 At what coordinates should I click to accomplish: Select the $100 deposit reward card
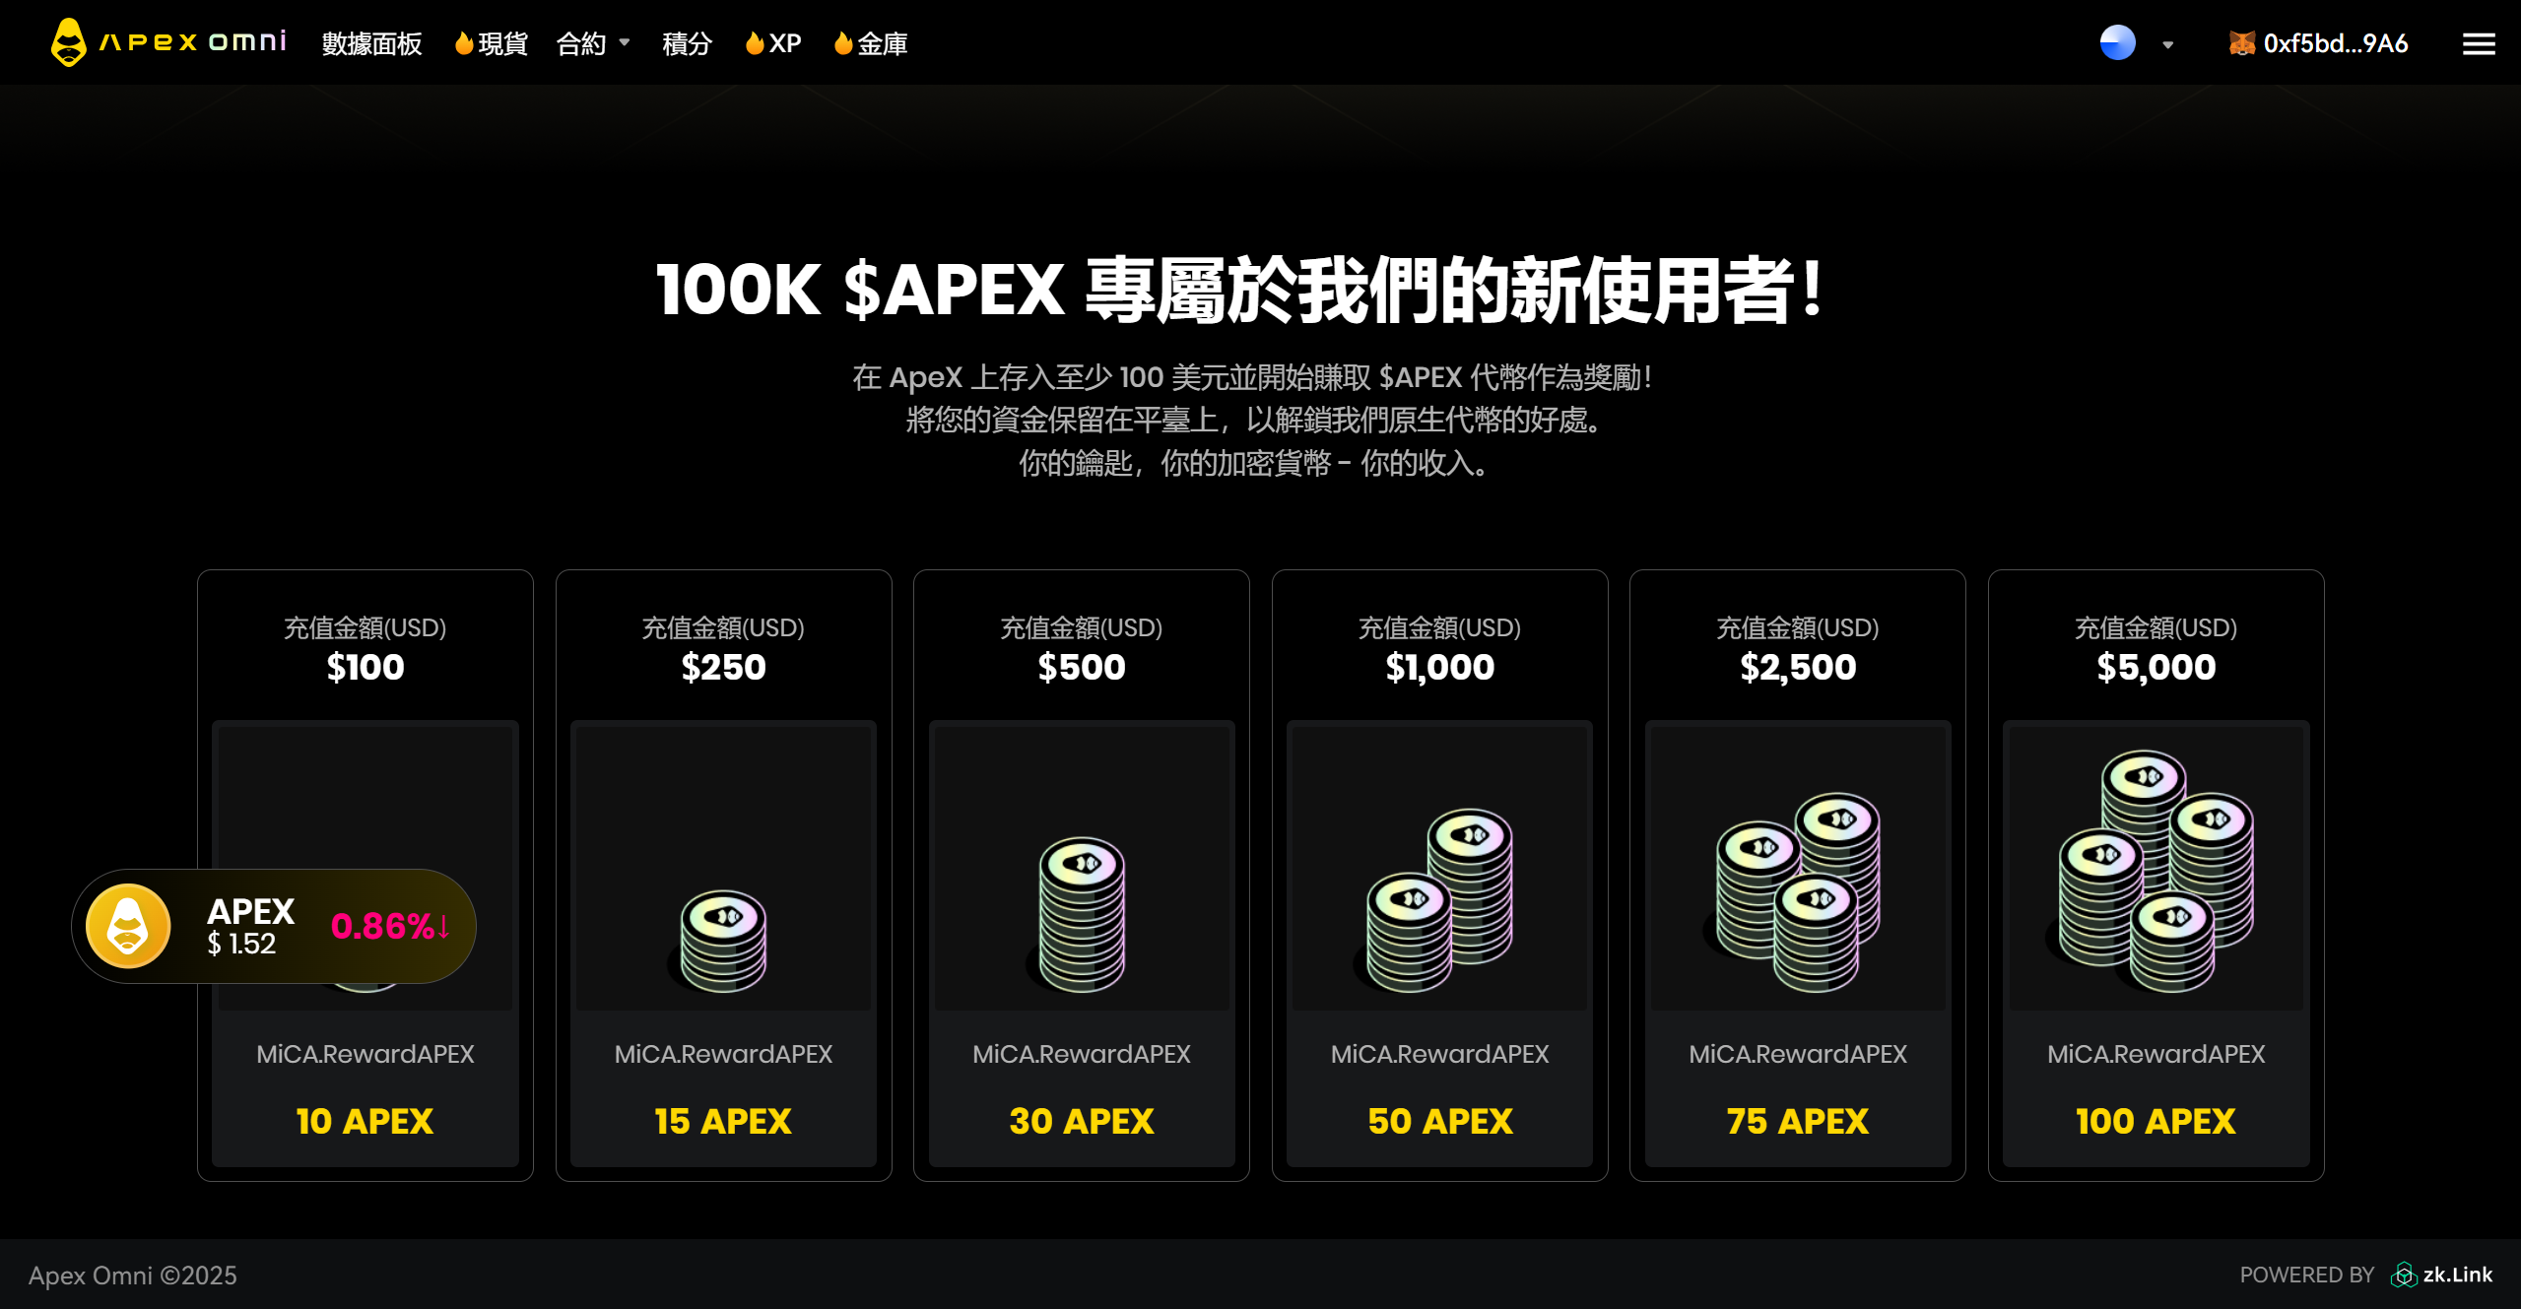click(x=365, y=876)
